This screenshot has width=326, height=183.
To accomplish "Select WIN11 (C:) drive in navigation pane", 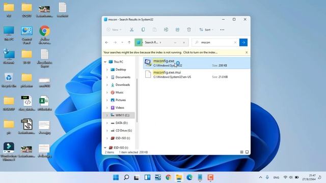I will 119,115.
